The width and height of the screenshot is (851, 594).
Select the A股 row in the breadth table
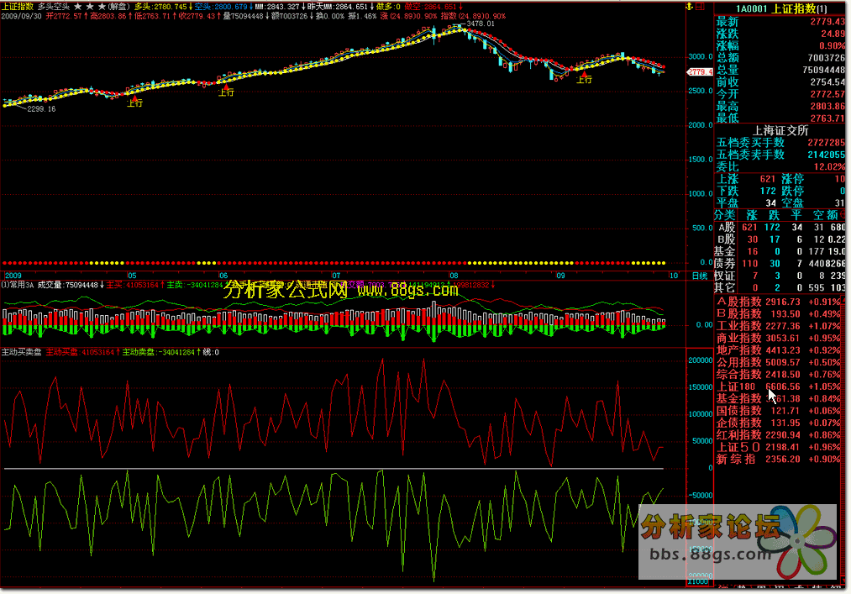click(x=780, y=227)
